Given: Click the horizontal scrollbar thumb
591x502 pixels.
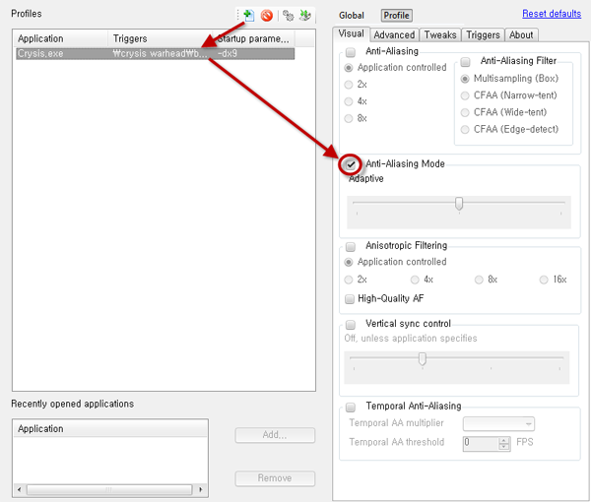Looking at the screenshot, I should pos(109,490).
